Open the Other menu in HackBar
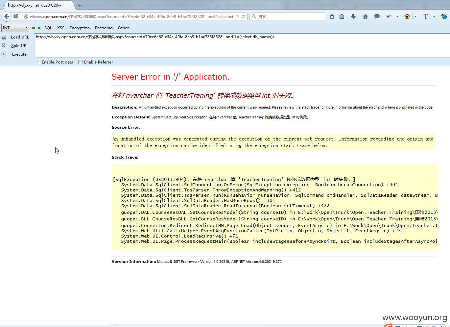 (x=124, y=28)
